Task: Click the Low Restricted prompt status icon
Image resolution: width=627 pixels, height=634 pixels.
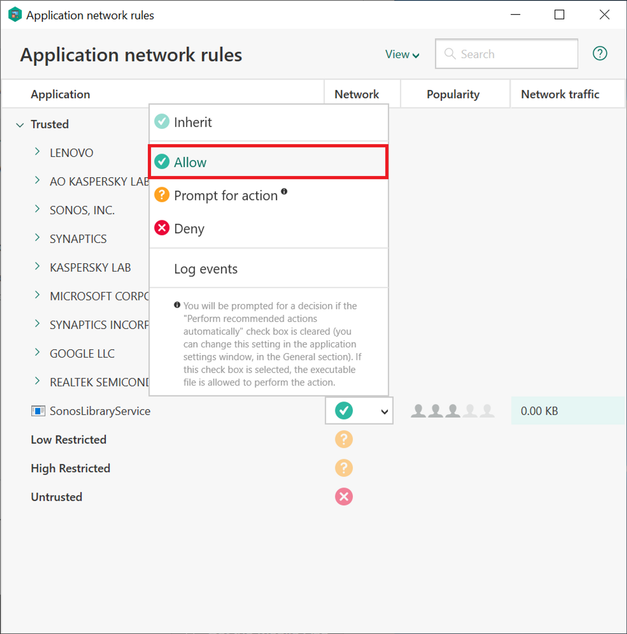Action: [343, 439]
